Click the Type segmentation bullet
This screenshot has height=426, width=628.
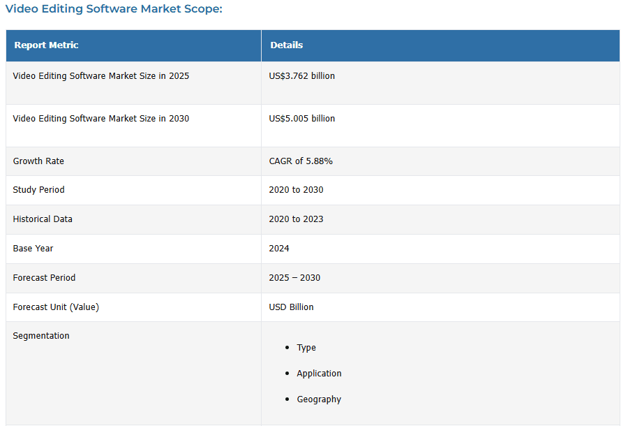[x=306, y=348]
